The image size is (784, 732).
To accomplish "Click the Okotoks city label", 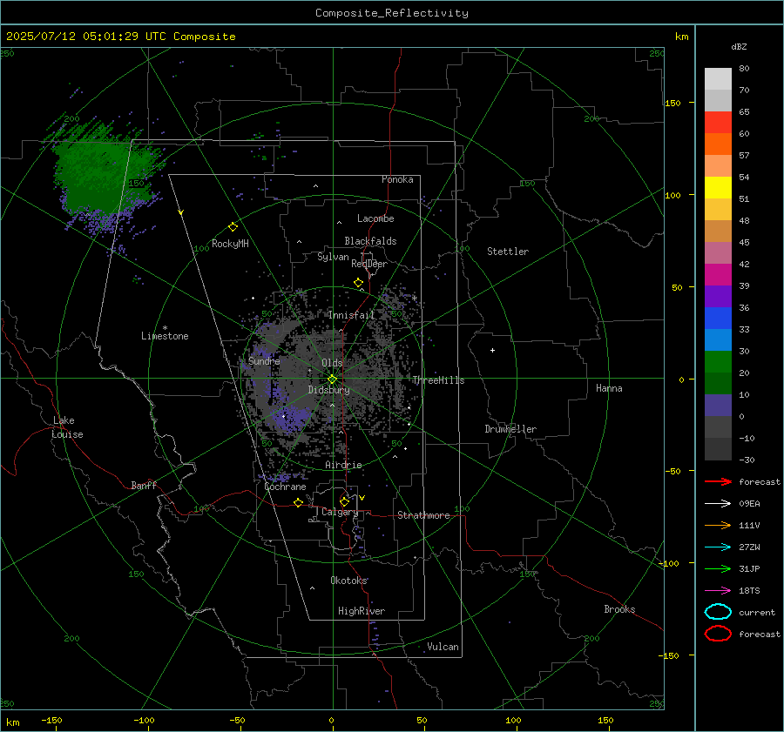I will (348, 580).
